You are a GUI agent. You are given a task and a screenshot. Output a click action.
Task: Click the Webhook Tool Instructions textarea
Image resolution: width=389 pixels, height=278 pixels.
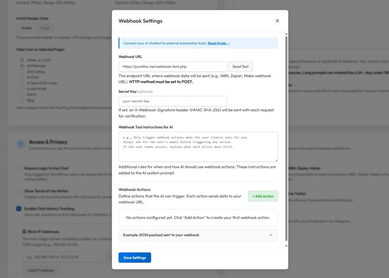[198, 147]
